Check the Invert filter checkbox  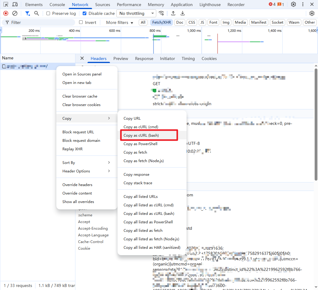click(81, 22)
